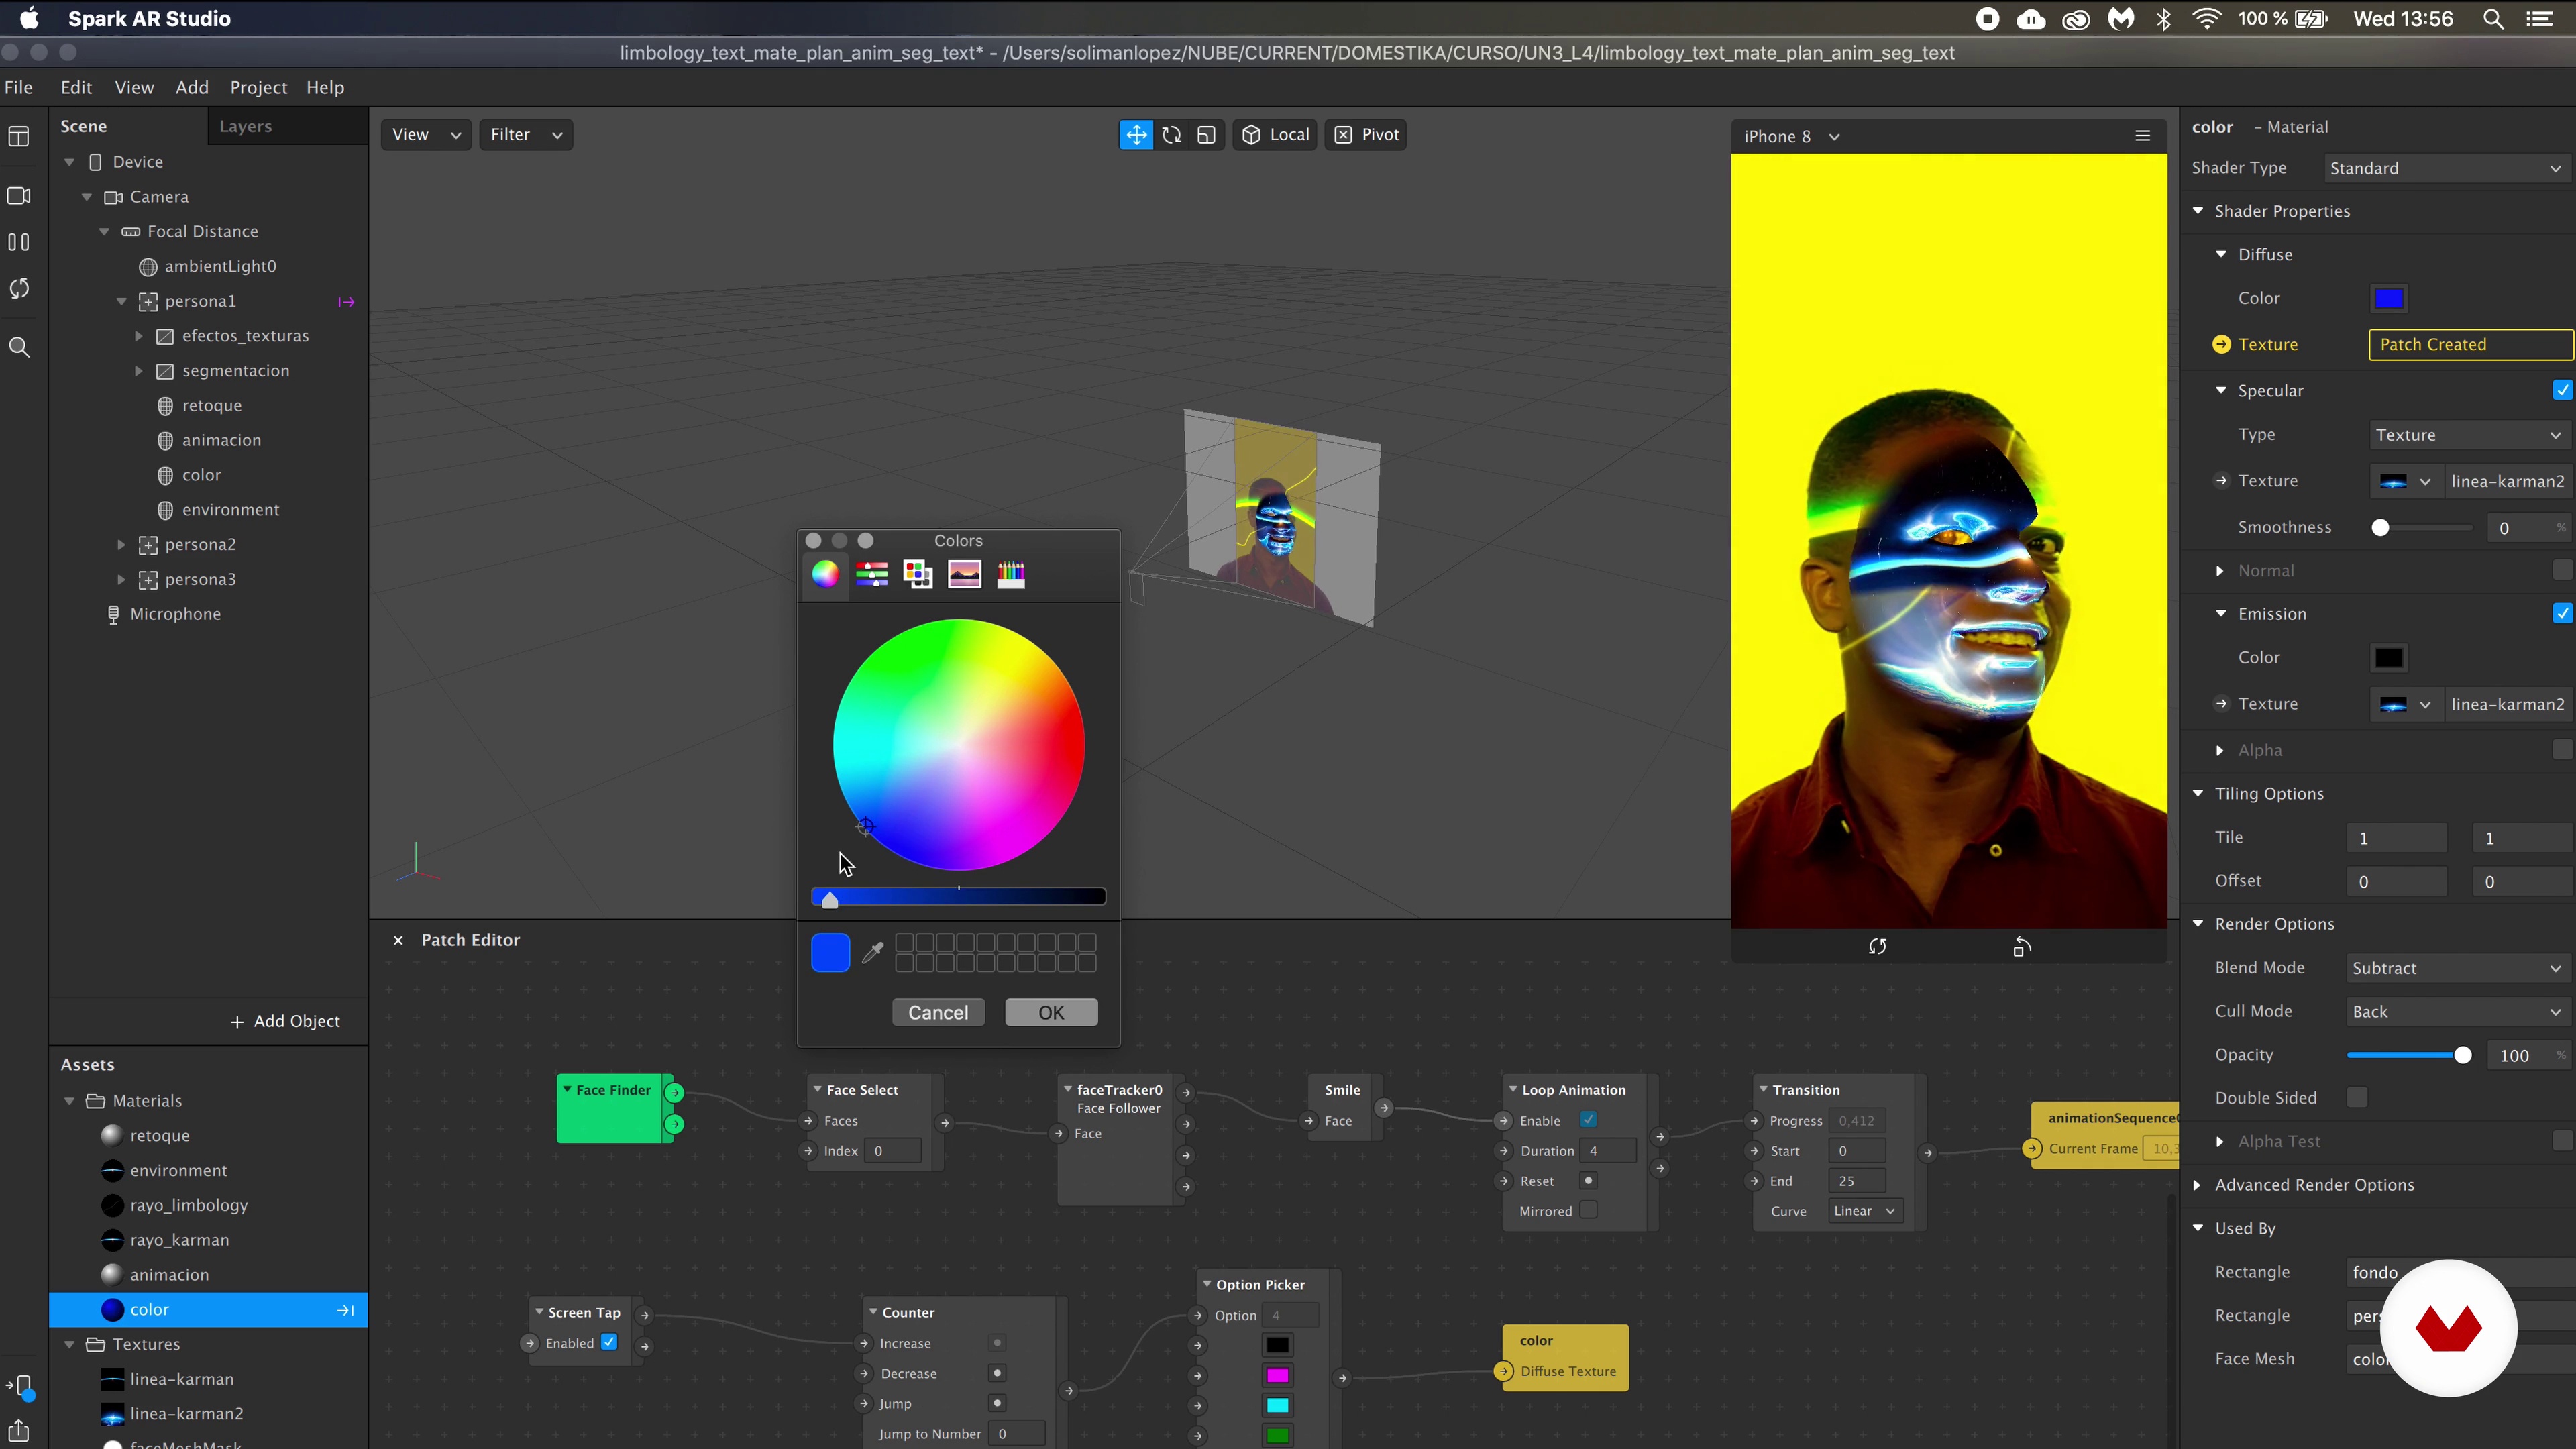Select the move/translate tool in viewport toolbar
Screen dimensions: 2576x1449
(x=1136, y=135)
